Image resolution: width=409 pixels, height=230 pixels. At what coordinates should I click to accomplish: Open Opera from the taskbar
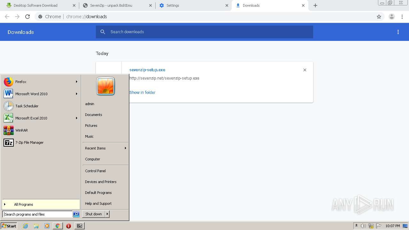point(68,226)
